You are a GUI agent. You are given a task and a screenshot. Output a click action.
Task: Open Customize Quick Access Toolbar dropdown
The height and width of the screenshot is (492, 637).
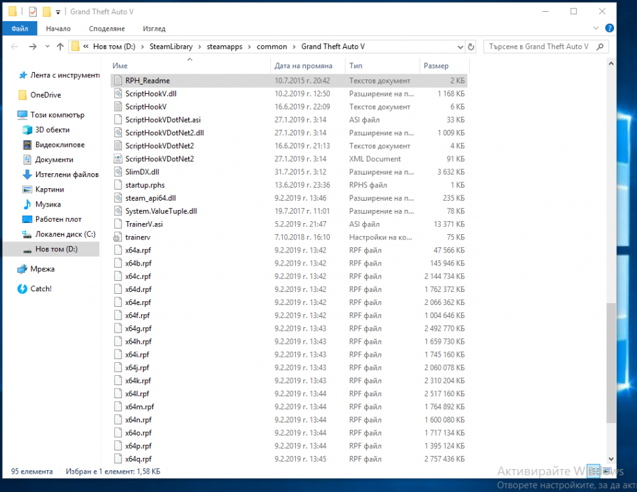[x=58, y=12]
